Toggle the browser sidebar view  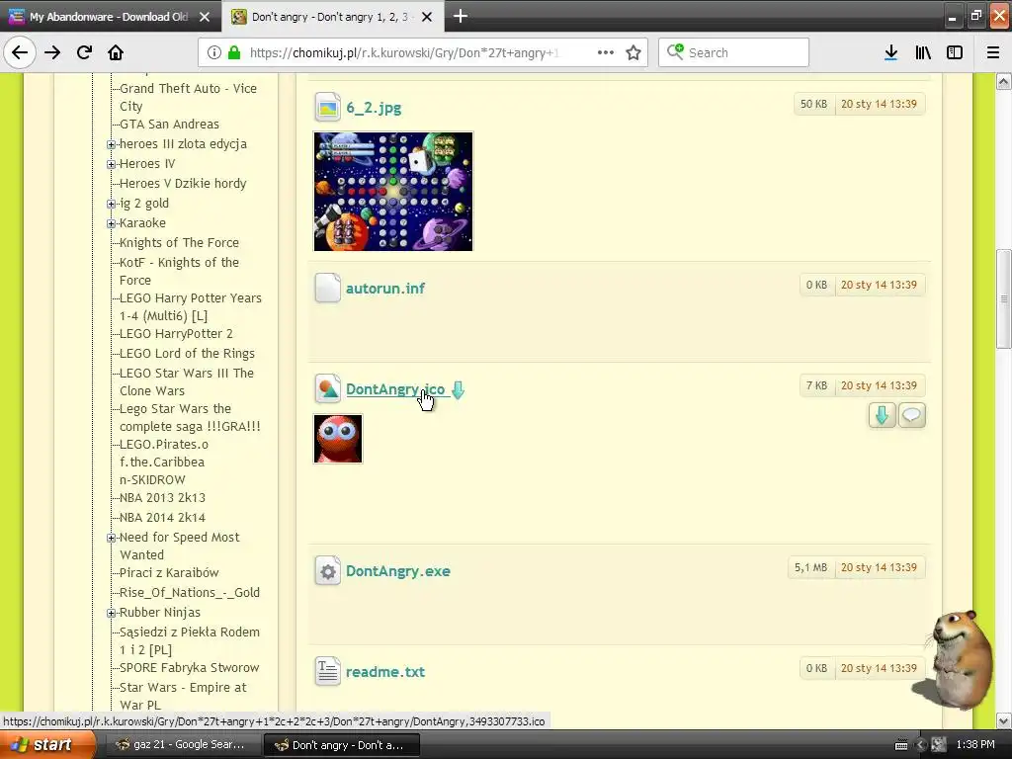(x=955, y=52)
